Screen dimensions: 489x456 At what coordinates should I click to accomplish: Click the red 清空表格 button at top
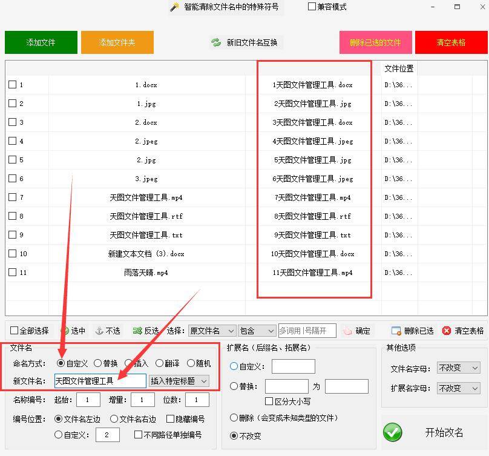tap(451, 42)
